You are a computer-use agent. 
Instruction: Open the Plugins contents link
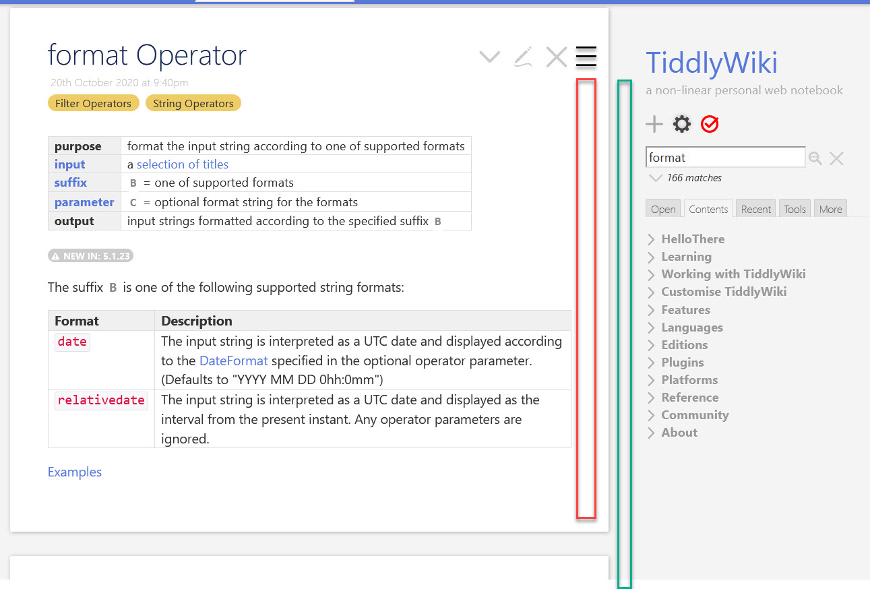tap(682, 363)
